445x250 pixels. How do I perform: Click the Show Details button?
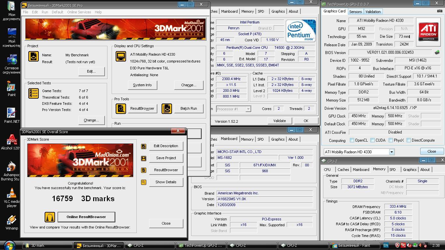[166, 182]
